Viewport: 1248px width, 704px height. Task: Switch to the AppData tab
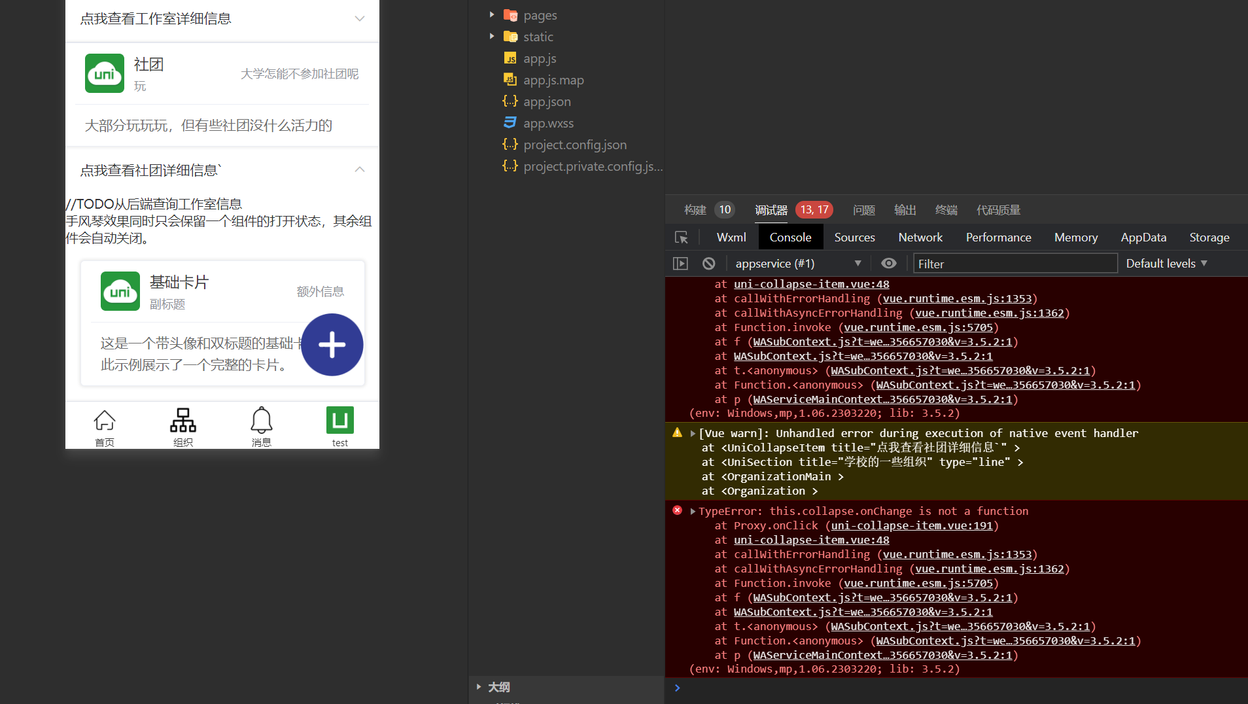[x=1143, y=238]
